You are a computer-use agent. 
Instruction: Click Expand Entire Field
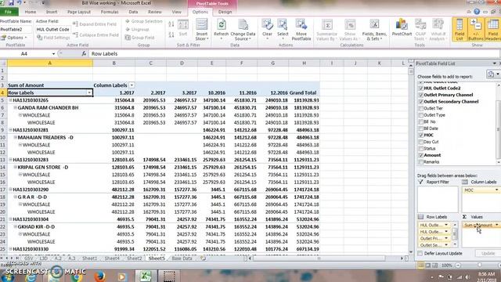click(95, 24)
